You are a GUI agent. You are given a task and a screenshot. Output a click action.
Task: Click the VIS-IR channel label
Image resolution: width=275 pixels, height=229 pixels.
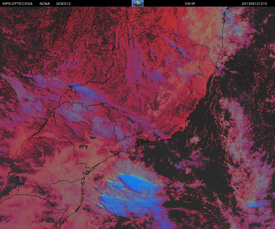coord(190,4)
